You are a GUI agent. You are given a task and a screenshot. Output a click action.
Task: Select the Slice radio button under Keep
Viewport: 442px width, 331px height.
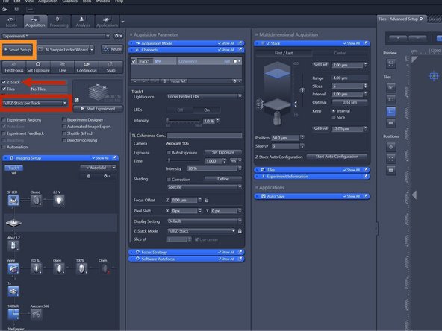point(334,117)
